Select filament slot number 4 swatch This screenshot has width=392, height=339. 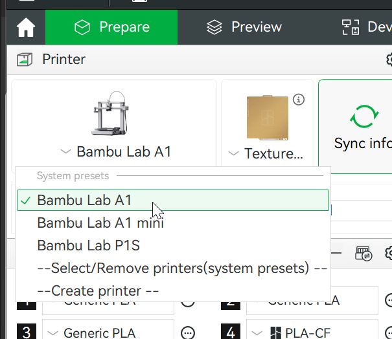click(x=231, y=333)
